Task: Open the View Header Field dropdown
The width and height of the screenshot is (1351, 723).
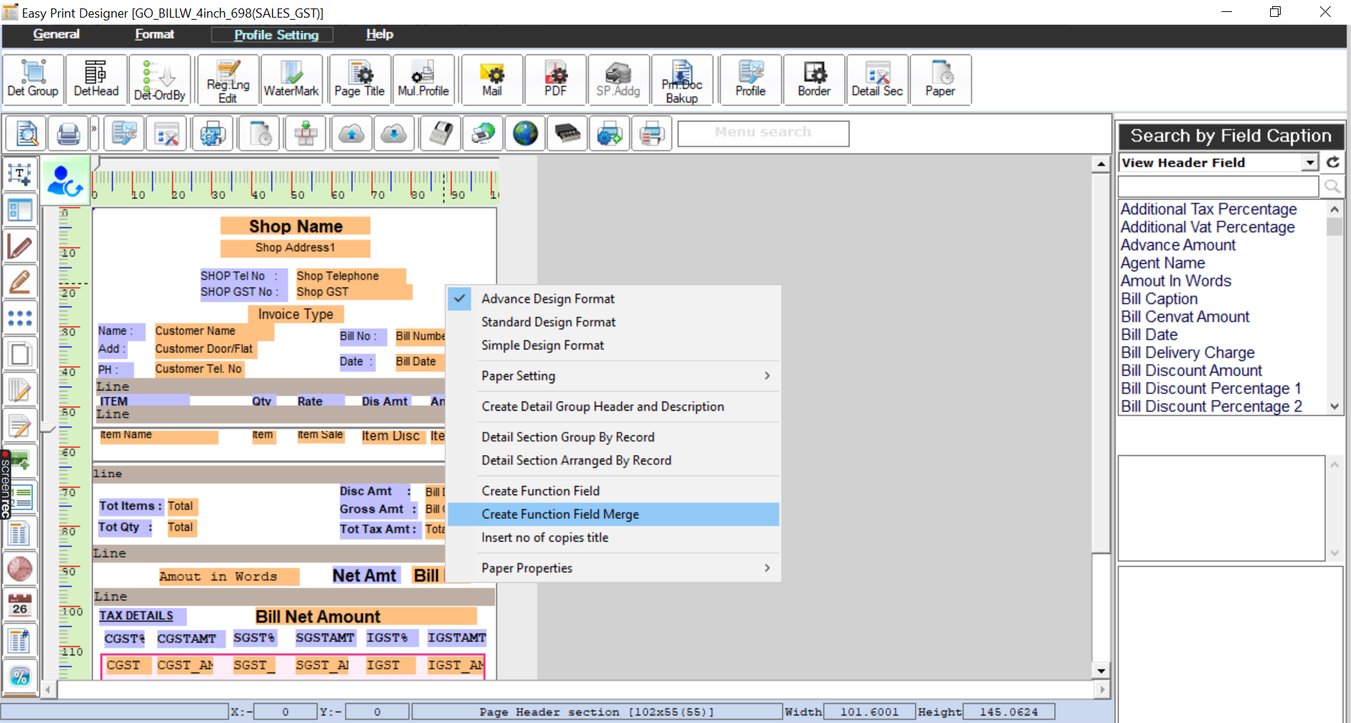Action: pyautogui.click(x=1309, y=162)
